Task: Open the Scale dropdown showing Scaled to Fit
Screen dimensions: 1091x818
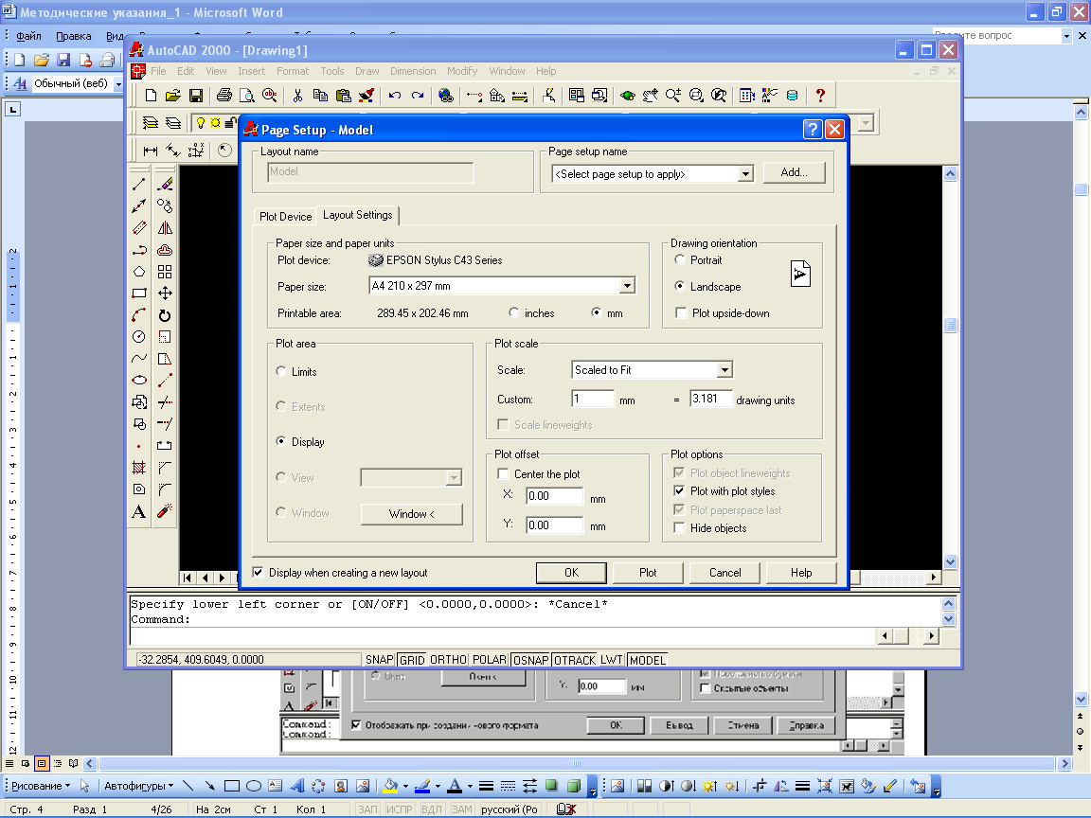Action: pyautogui.click(x=724, y=369)
